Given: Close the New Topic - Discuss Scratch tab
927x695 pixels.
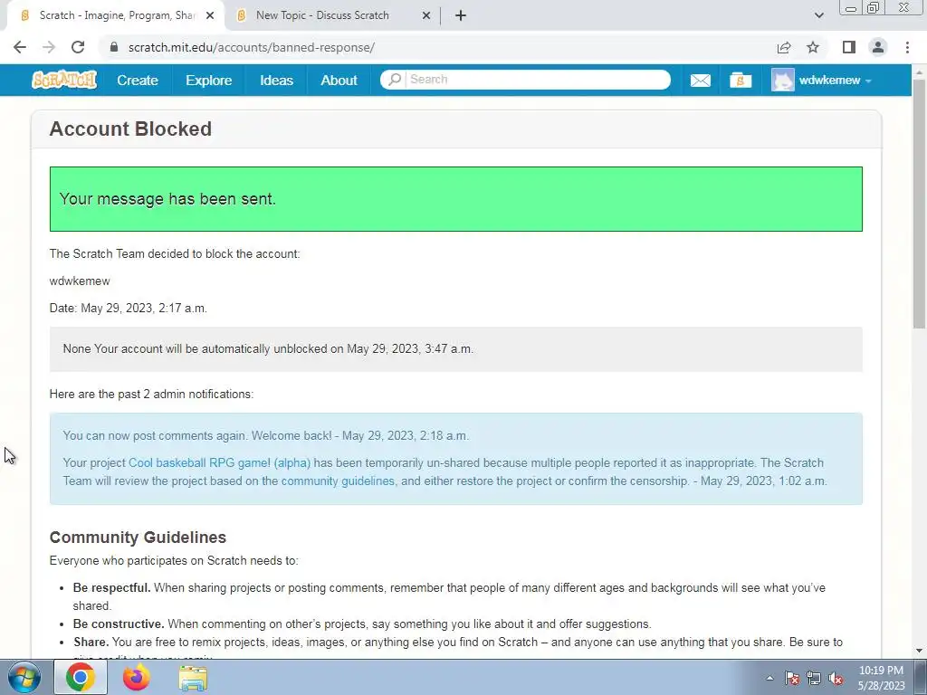Looking at the screenshot, I should pyautogui.click(x=426, y=15).
